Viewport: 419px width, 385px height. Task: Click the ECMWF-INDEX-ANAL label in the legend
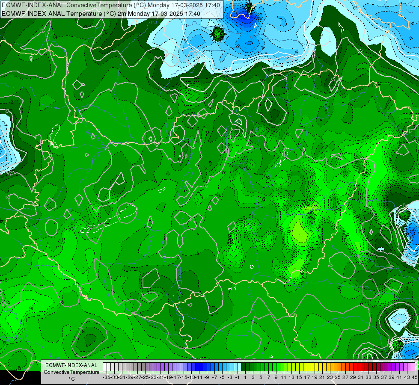[x=71, y=365]
